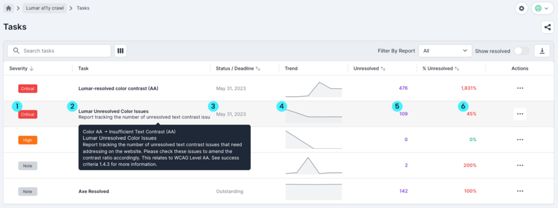Open the Filter By Report dropdown
This screenshot has height=208, width=558.
pyautogui.click(x=445, y=51)
